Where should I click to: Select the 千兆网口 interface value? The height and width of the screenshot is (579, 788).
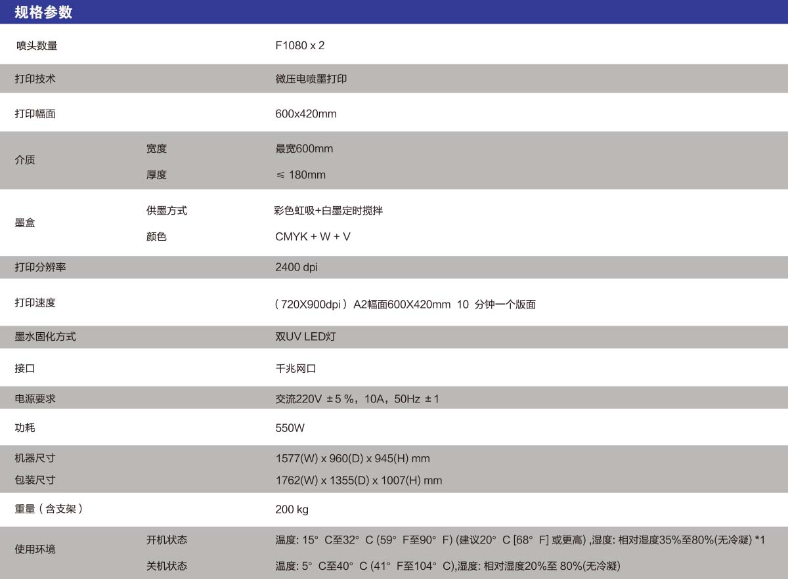295,369
